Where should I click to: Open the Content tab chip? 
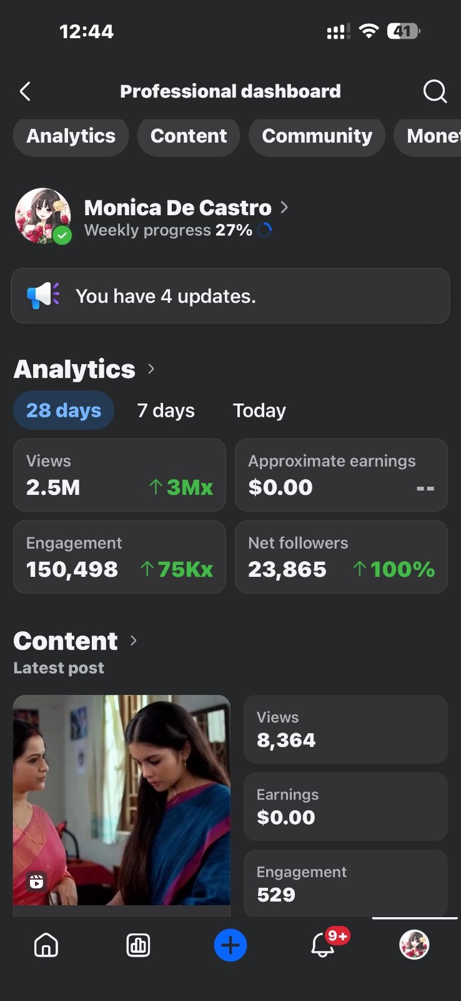click(189, 136)
